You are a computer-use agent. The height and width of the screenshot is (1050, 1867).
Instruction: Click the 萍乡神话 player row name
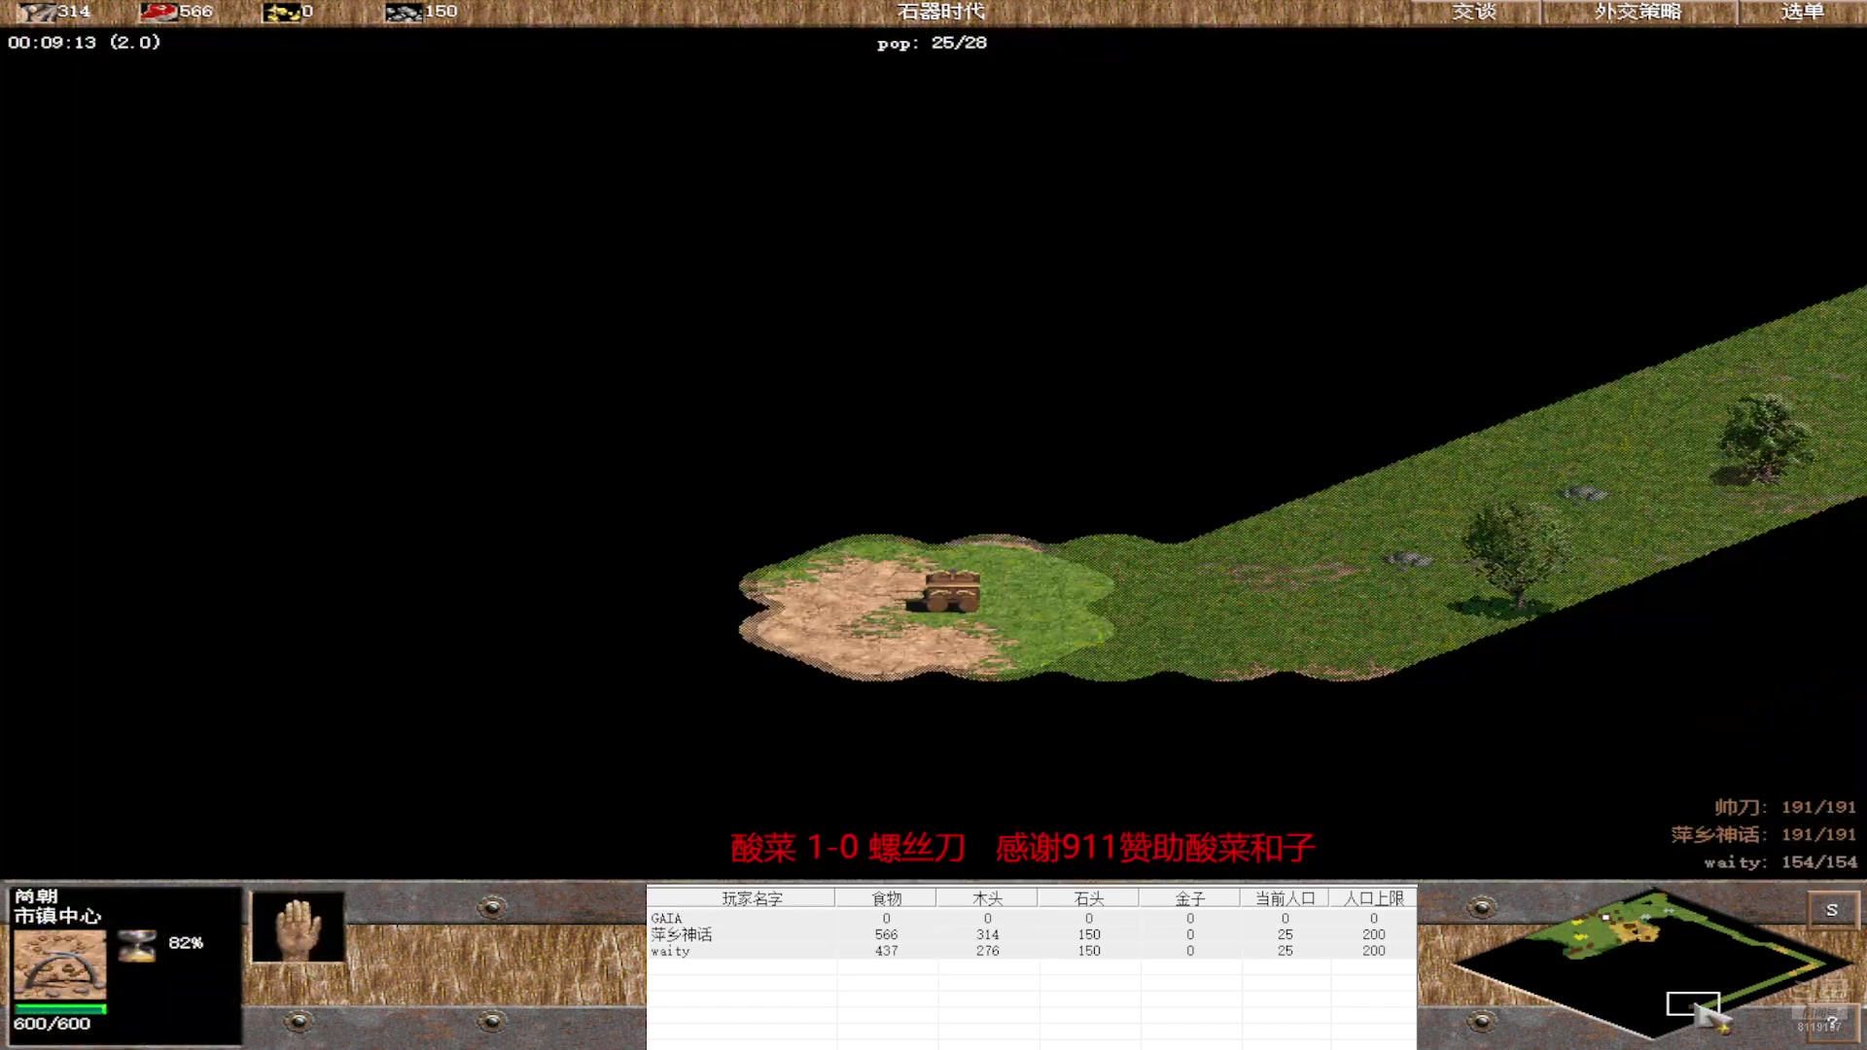pos(682,934)
